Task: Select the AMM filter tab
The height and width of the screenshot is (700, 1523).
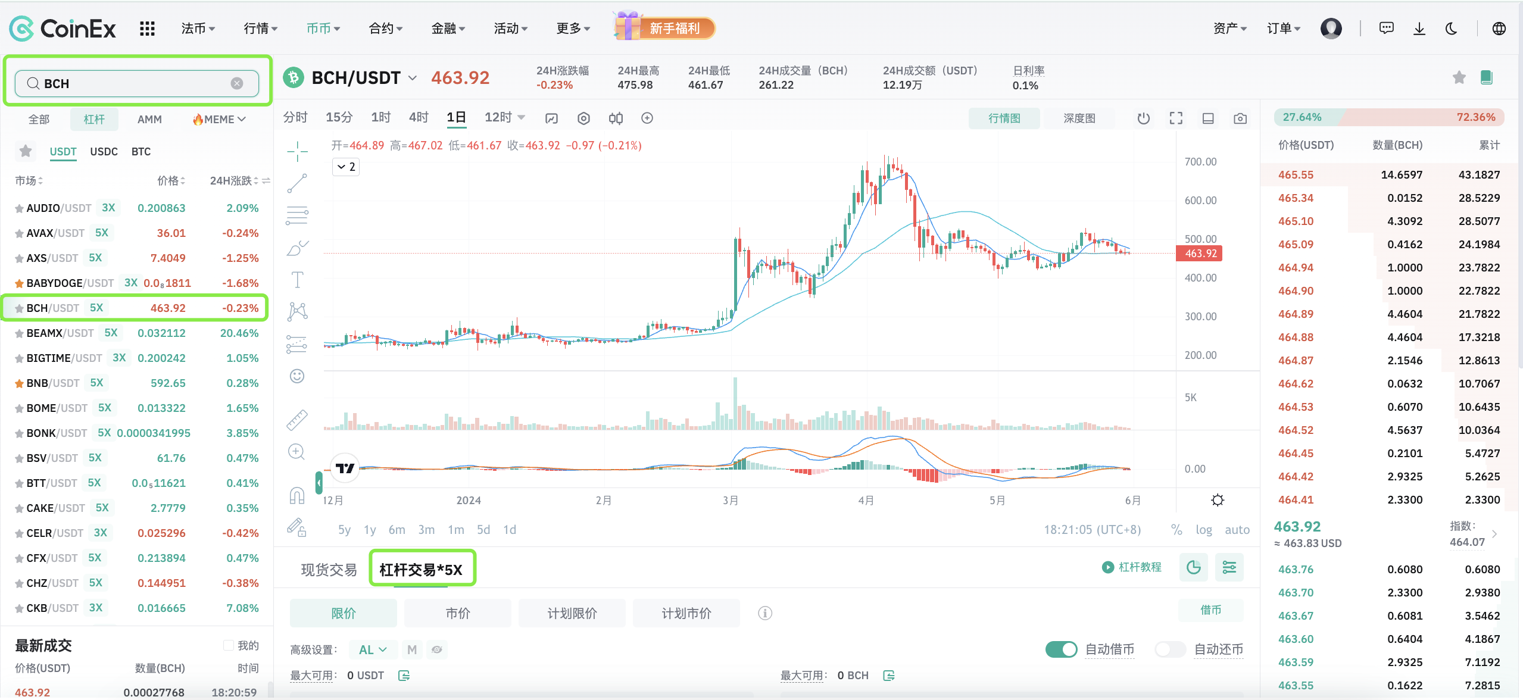Action: point(149,119)
